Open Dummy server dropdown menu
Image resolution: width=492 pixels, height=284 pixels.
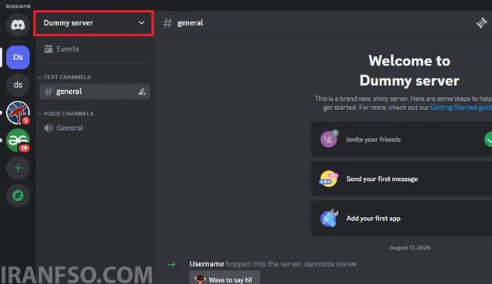pos(94,23)
